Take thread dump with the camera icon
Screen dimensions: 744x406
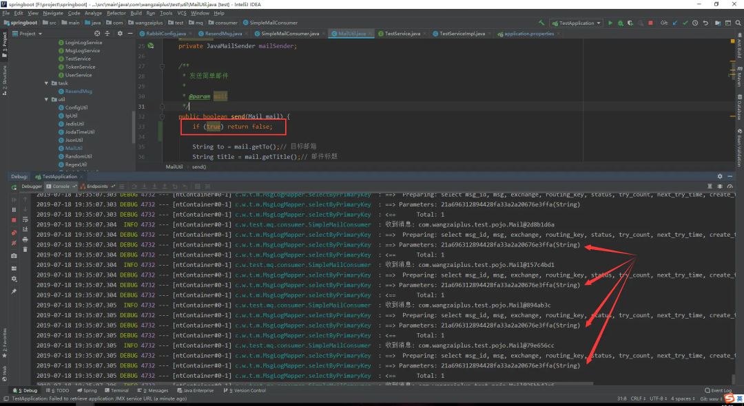[14, 256]
